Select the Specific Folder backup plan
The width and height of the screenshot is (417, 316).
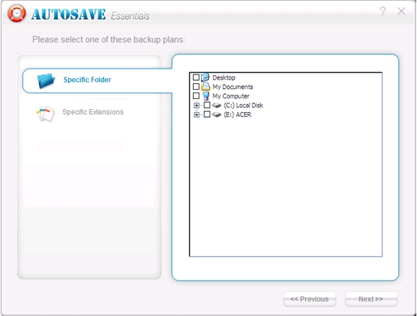(98, 80)
